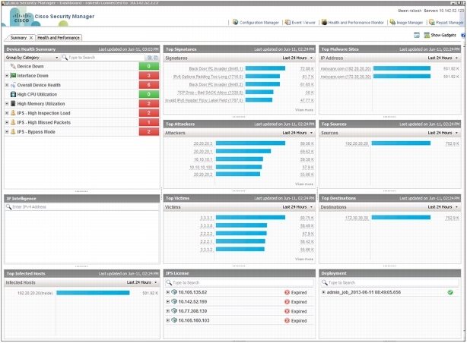Switch to the Health and Performance tab

point(59,38)
